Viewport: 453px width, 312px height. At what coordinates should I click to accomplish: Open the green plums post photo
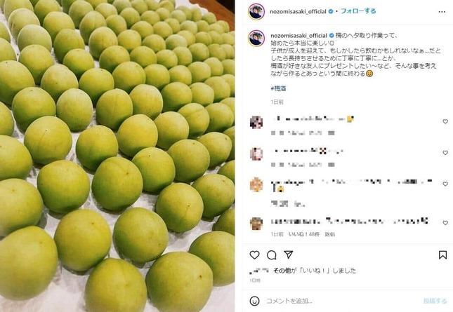click(117, 156)
